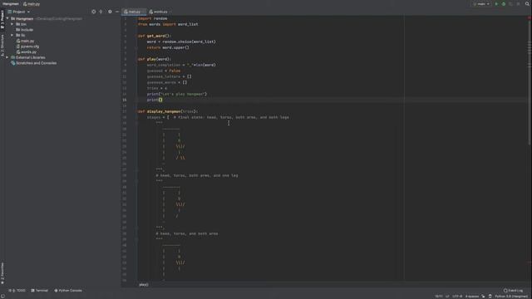Click the Hangman breadcrumb in navigation bar

coord(11,4)
